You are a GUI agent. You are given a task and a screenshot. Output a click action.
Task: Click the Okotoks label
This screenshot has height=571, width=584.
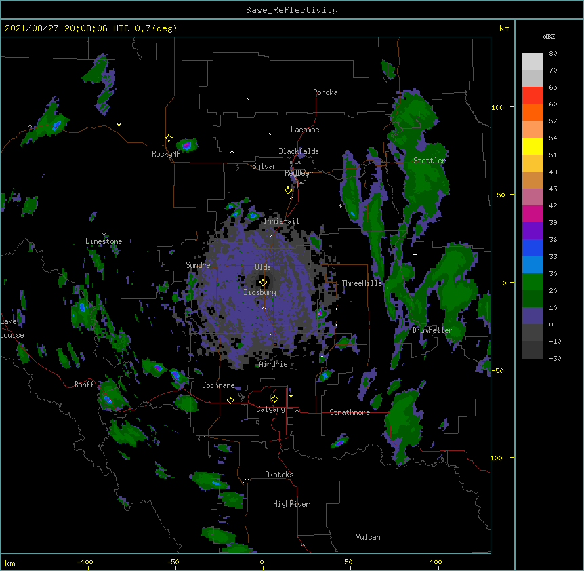(x=279, y=475)
